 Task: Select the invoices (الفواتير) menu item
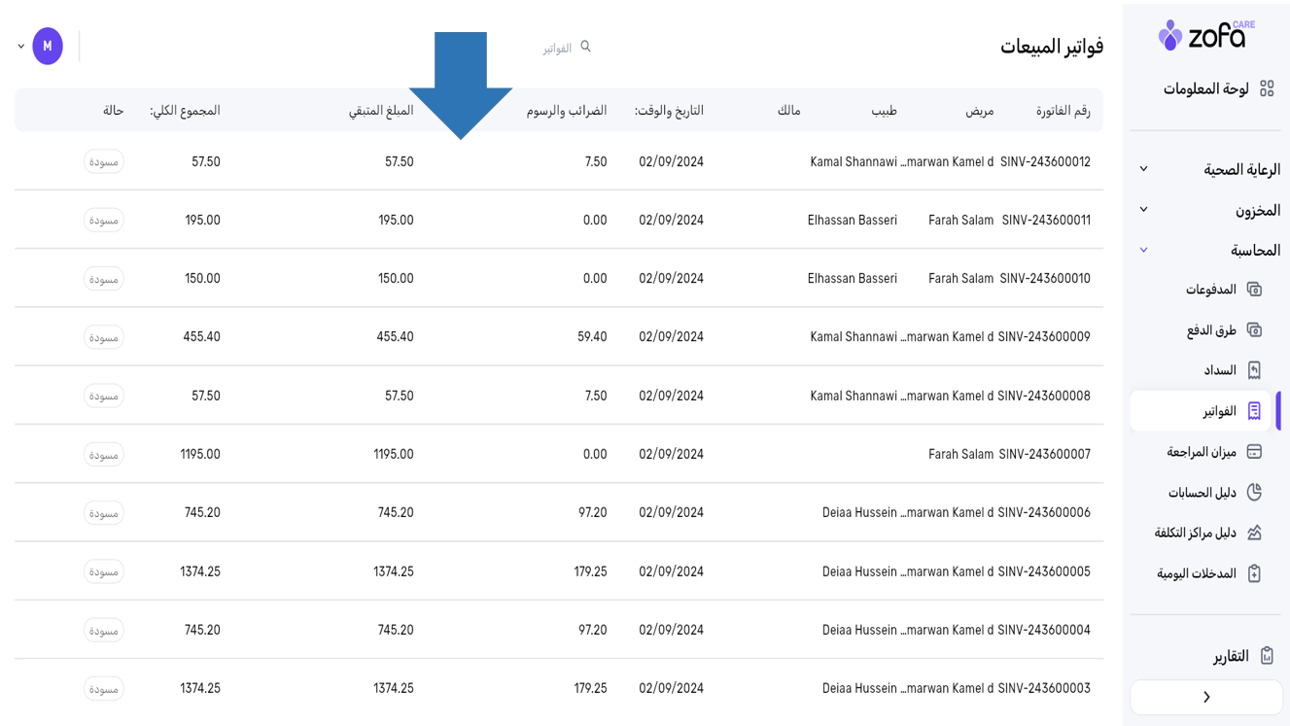[x=1219, y=411]
